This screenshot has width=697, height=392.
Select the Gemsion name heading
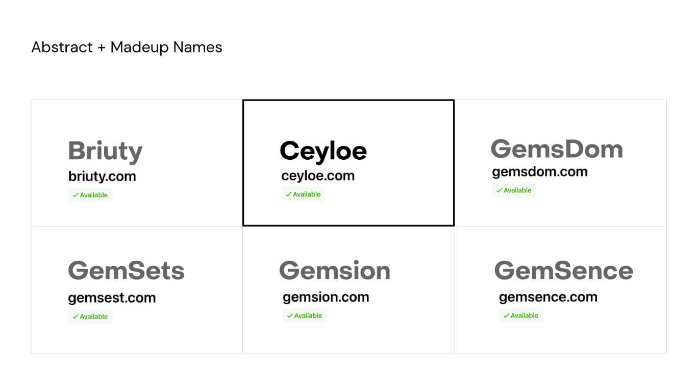(x=334, y=270)
